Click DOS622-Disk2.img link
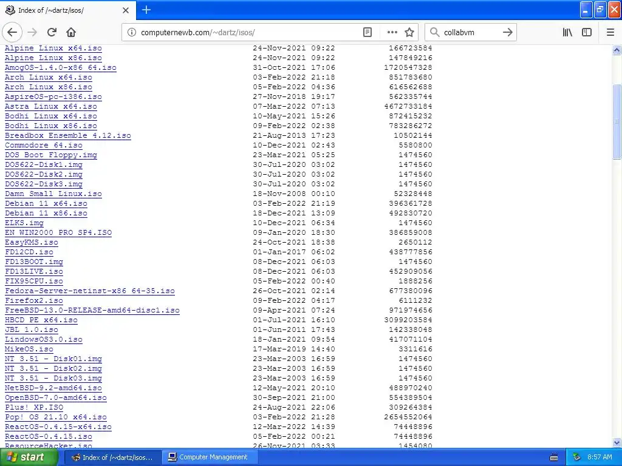 point(44,174)
